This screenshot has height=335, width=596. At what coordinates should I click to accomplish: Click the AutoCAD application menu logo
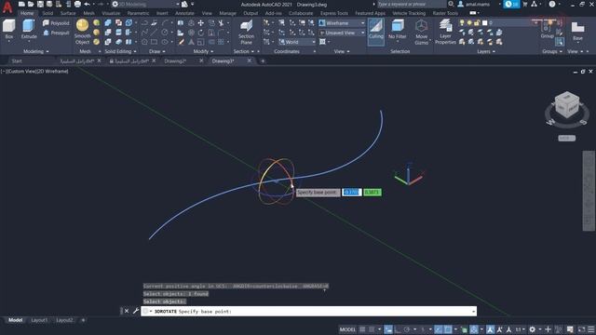click(x=7, y=7)
